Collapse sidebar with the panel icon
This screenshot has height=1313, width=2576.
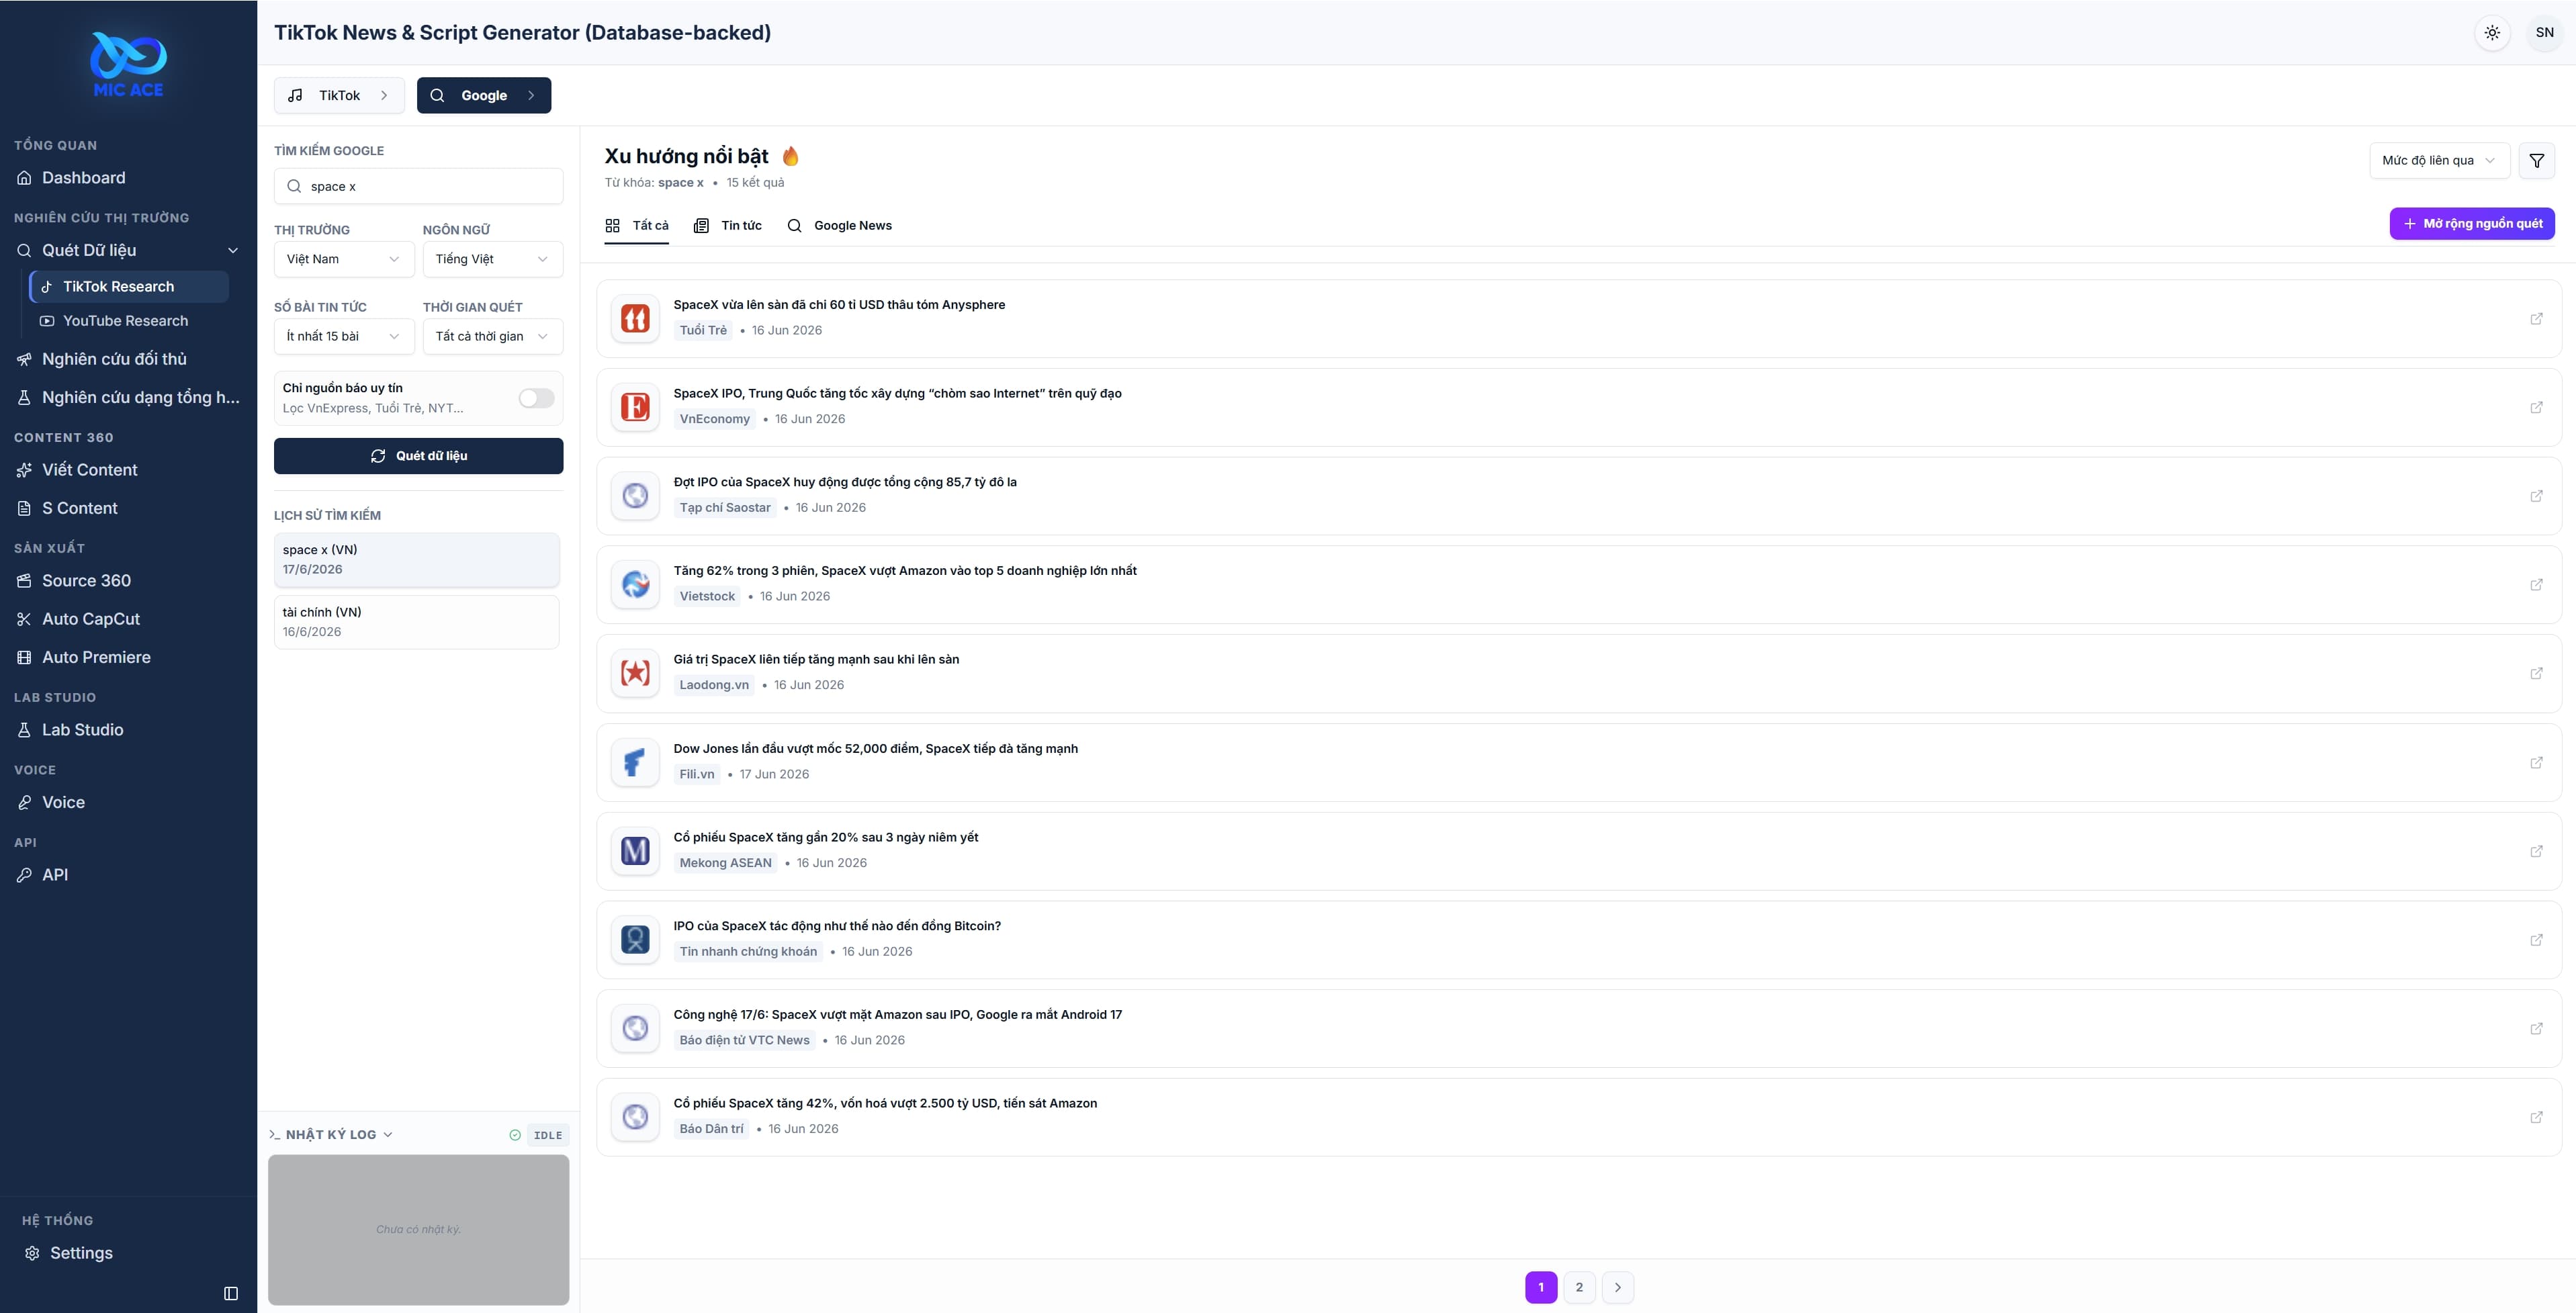coord(231,1293)
